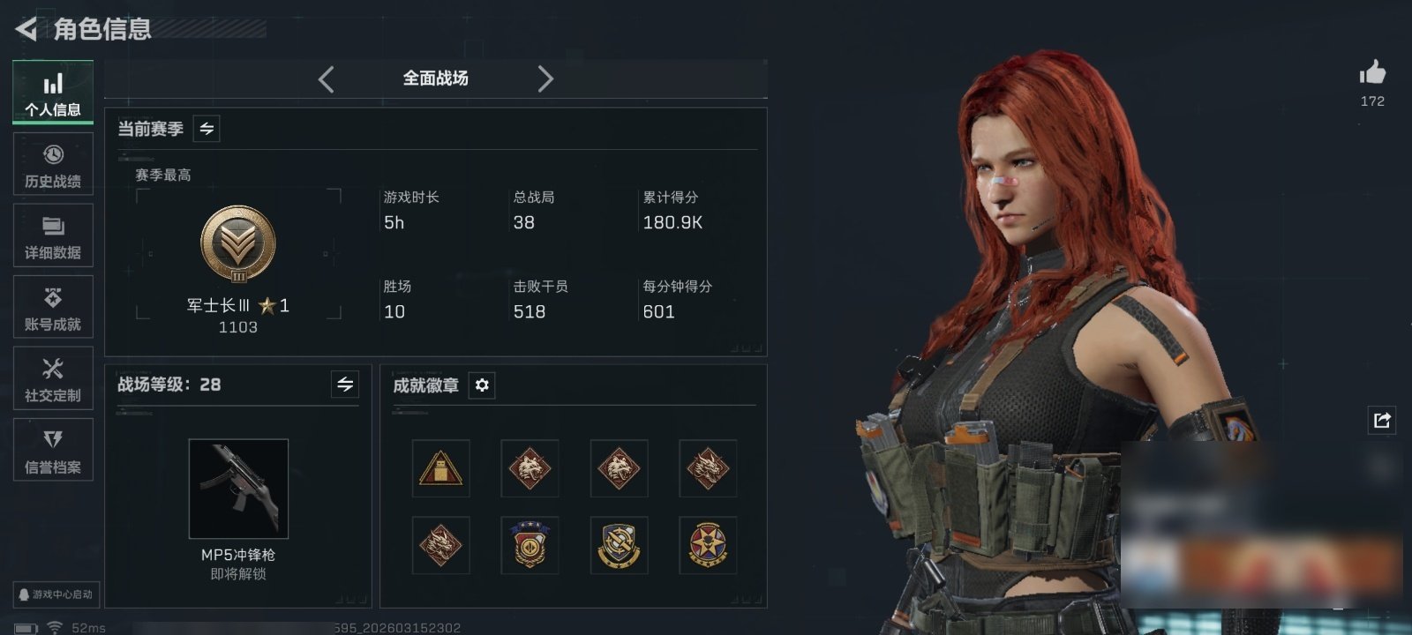The width and height of the screenshot is (1412, 635).
Task: Switch game mode with the right chevron
Action: tap(545, 79)
